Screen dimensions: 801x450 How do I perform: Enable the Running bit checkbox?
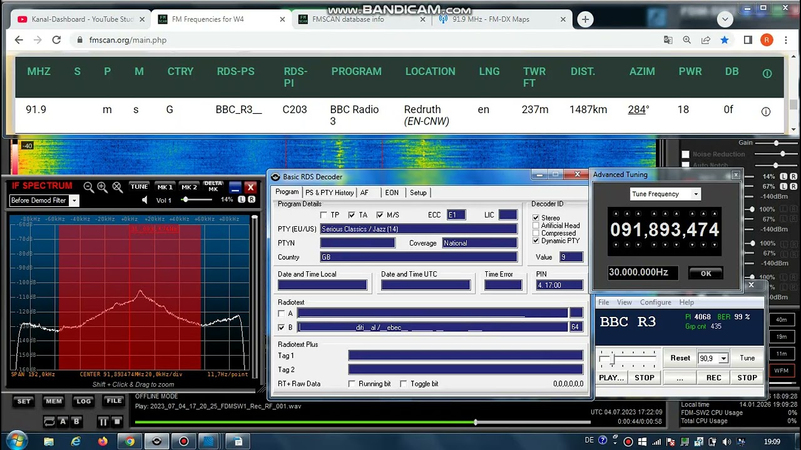coord(352,384)
